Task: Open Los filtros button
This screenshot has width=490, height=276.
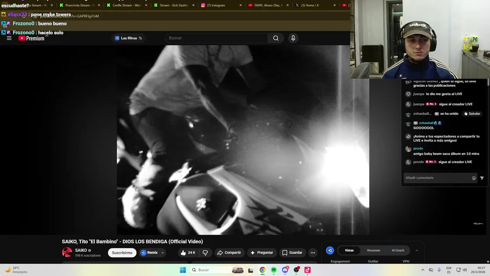Action: (129, 38)
